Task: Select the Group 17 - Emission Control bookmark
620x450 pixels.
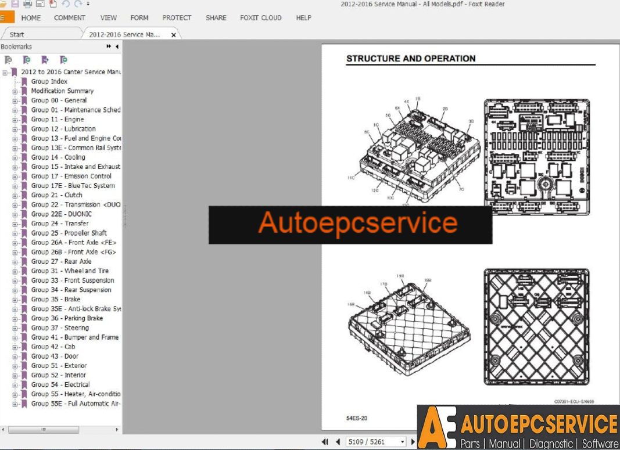Action: click(71, 176)
